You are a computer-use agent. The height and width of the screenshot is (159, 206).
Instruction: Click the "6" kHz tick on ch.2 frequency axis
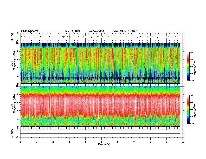tap(18, 103)
